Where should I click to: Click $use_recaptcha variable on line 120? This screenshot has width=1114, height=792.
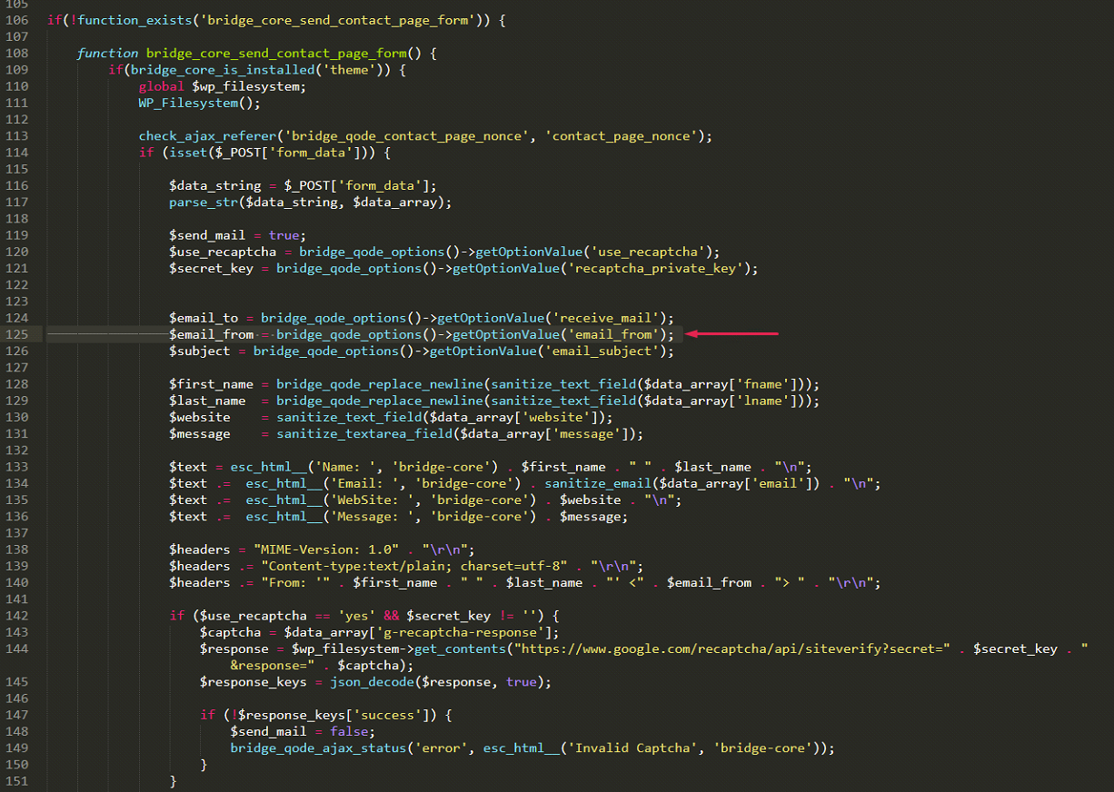click(x=223, y=252)
